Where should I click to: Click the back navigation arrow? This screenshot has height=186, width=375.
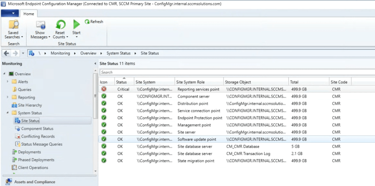(7, 53)
